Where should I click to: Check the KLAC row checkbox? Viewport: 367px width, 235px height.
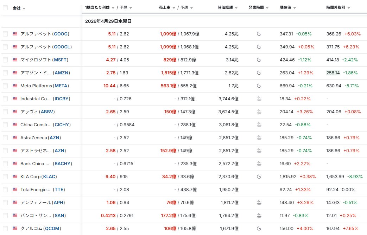[x=5, y=177]
